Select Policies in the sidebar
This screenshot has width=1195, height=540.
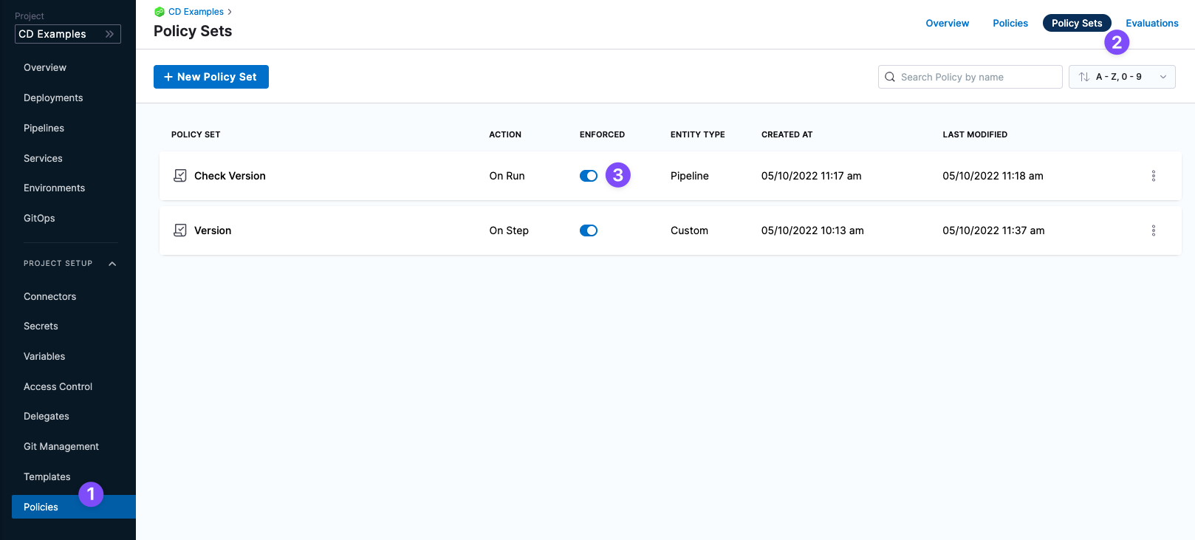74,507
